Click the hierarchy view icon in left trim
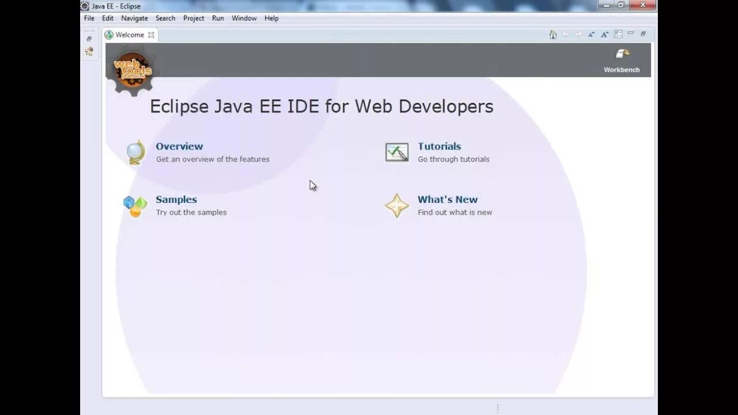The width and height of the screenshot is (738, 415). (89, 51)
